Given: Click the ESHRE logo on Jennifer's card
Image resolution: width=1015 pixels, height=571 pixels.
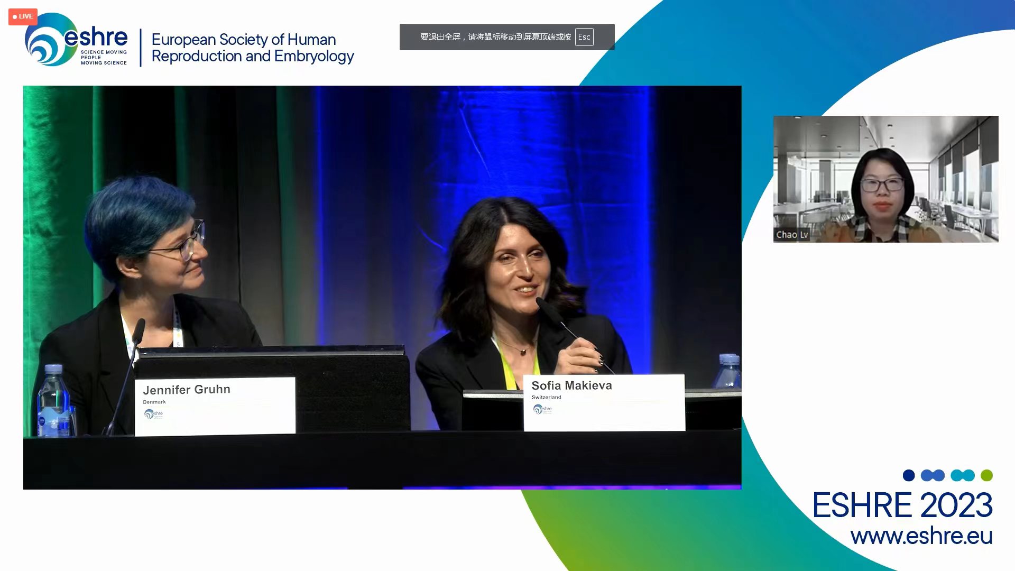Looking at the screenshot, I should [153, 414].
